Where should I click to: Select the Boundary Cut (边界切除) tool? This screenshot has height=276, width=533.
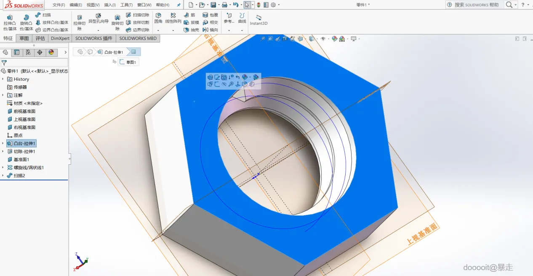[138, 30]
